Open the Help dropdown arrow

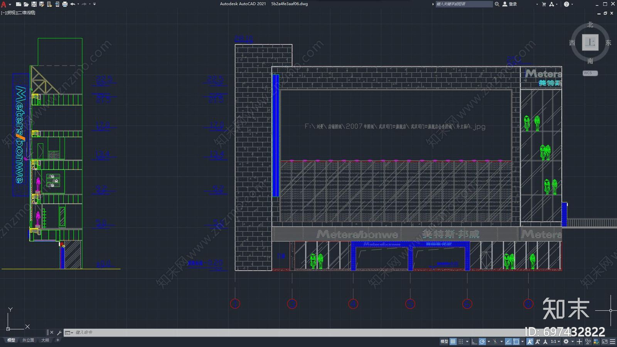572,4
